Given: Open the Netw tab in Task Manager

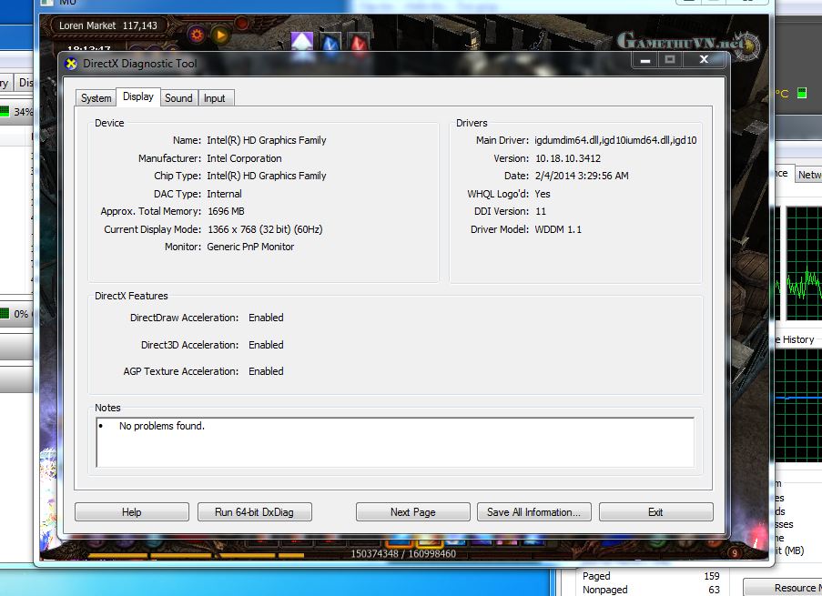Looking at the screenshot, I should pos(809,175).
